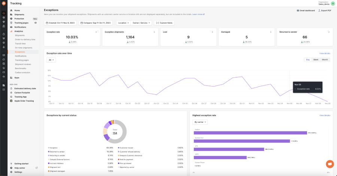Click the Analytics bar chart icon

pos(11,31)
